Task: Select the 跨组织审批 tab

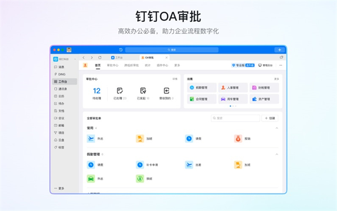Action: [x=131, y=65]
